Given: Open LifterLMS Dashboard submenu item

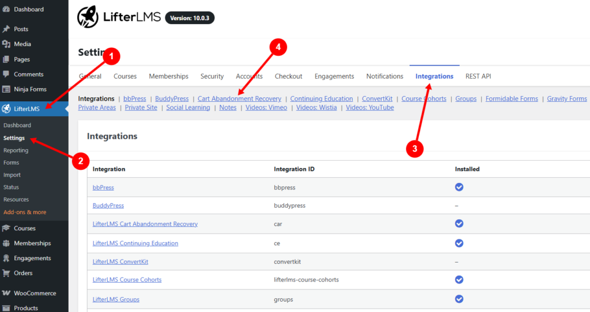Looking at the screenshot, I should pos(17,125).
